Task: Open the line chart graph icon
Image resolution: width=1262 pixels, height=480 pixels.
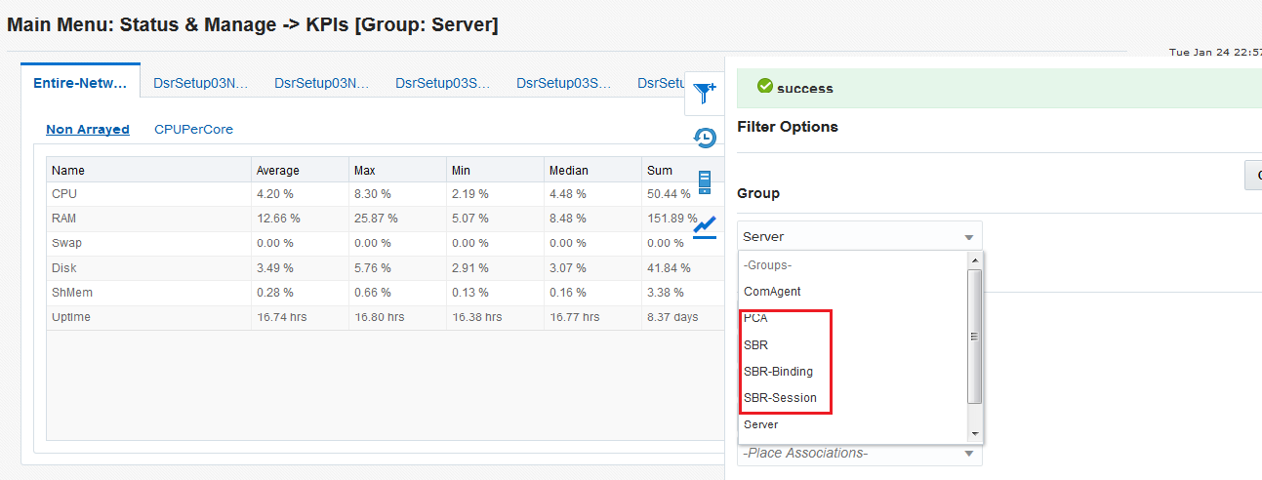Action: pyautogui.click(x=705, y=226)
